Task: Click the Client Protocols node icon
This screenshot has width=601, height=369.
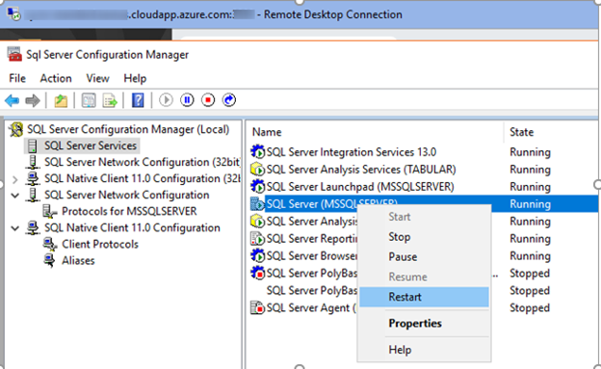Action: pos(50,244)
